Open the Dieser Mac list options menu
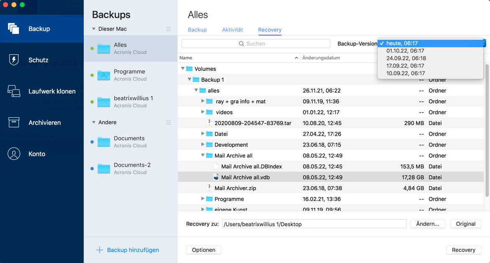Screen dimensions: 490x263 point(168,29)
